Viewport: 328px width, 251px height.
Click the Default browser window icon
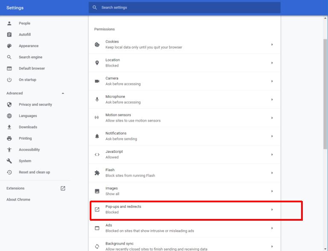coord(9,68)
